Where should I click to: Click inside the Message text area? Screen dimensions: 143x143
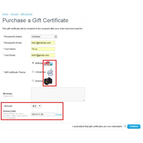58,94
